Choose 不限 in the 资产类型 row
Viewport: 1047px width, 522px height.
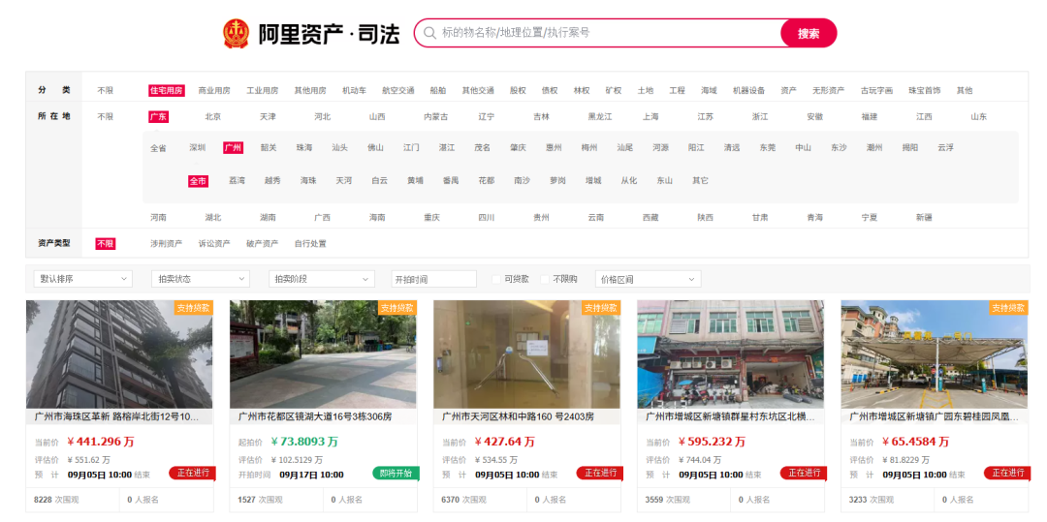coord(106,244)
